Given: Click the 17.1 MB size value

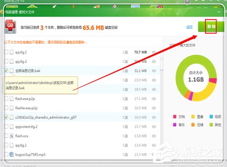Looking at the screenshot, I should (141, 99).
